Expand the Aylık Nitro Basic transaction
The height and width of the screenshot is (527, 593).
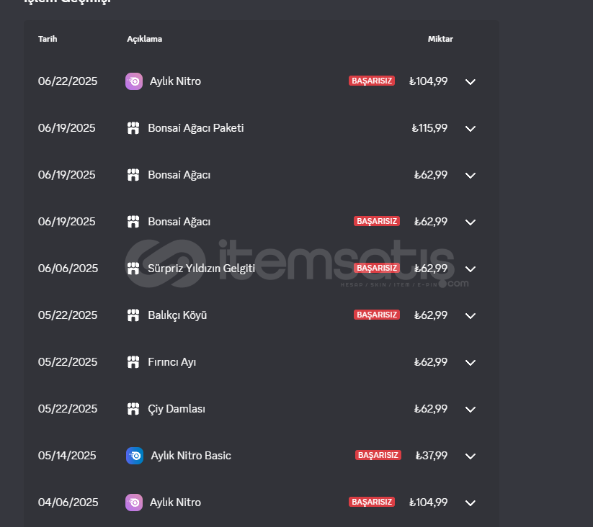pyautogui.click(x=470, y=456)
